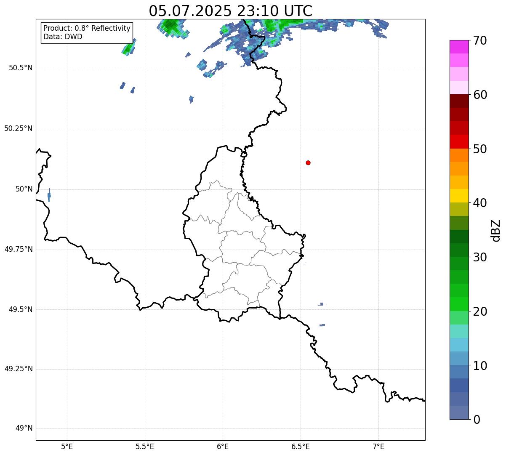The image size is (506, 455).
Task: Click the small blue echo near 5°E 50°N
Action: [x=49, y=195]
